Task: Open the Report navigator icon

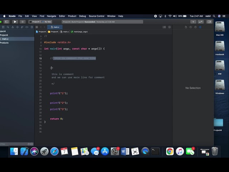Action: (x=32, y=27)
